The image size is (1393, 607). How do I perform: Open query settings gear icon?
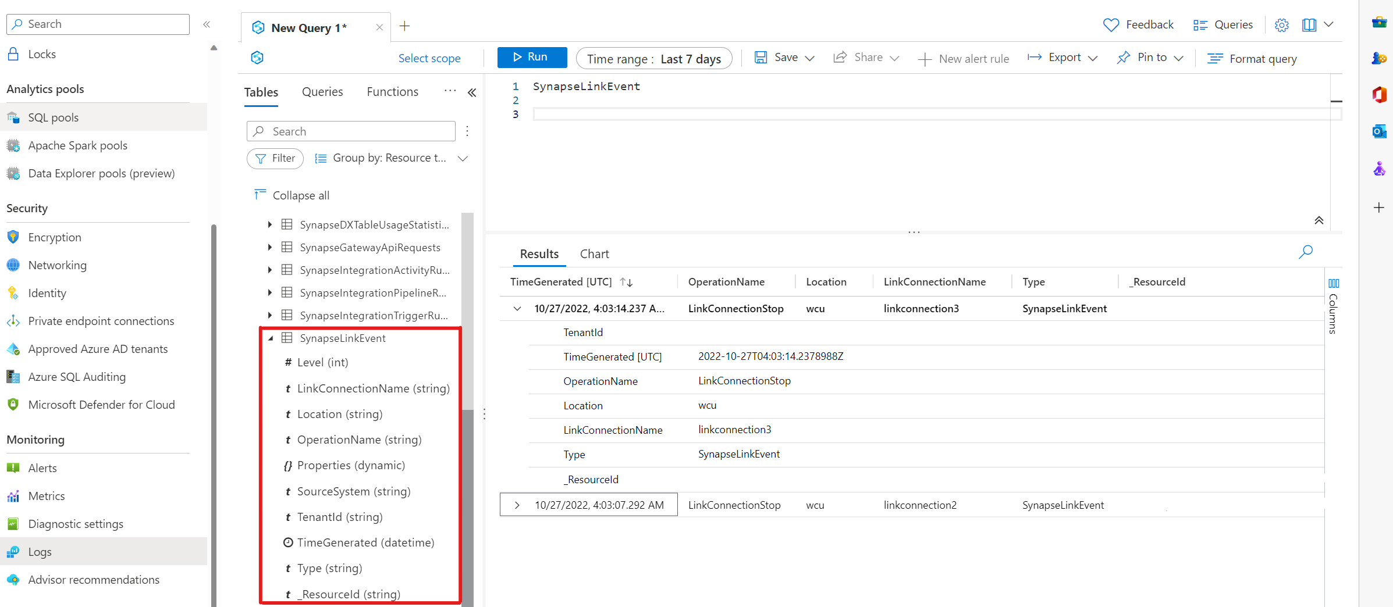pyautogui.click(x=1281, y=25)
